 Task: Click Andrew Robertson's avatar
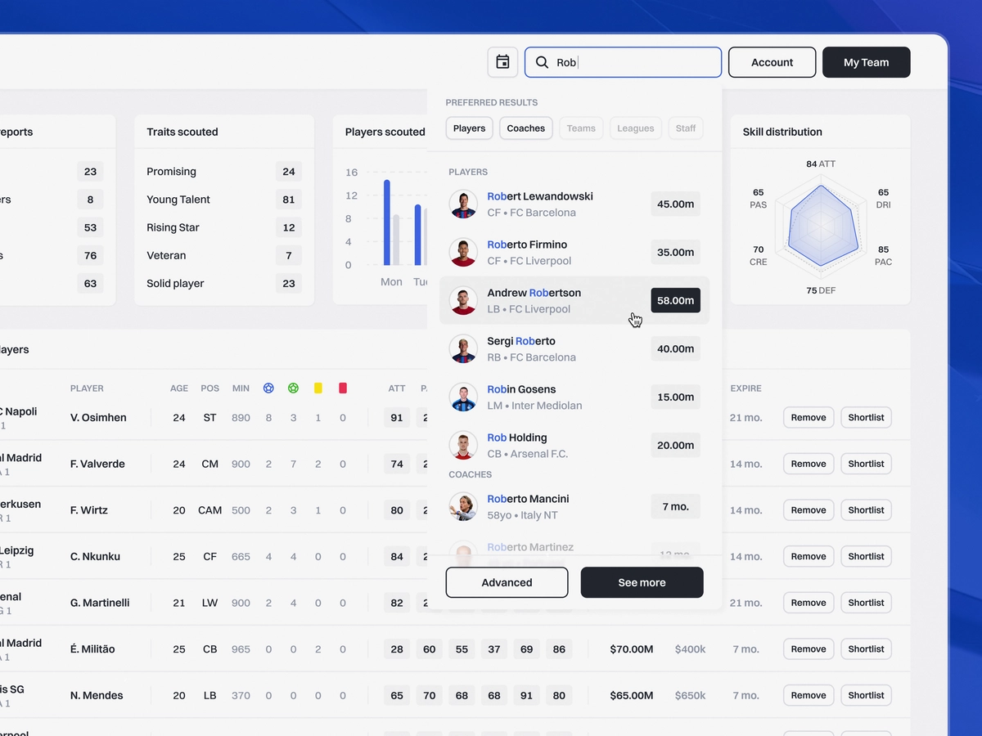click(x=463, y=301)
